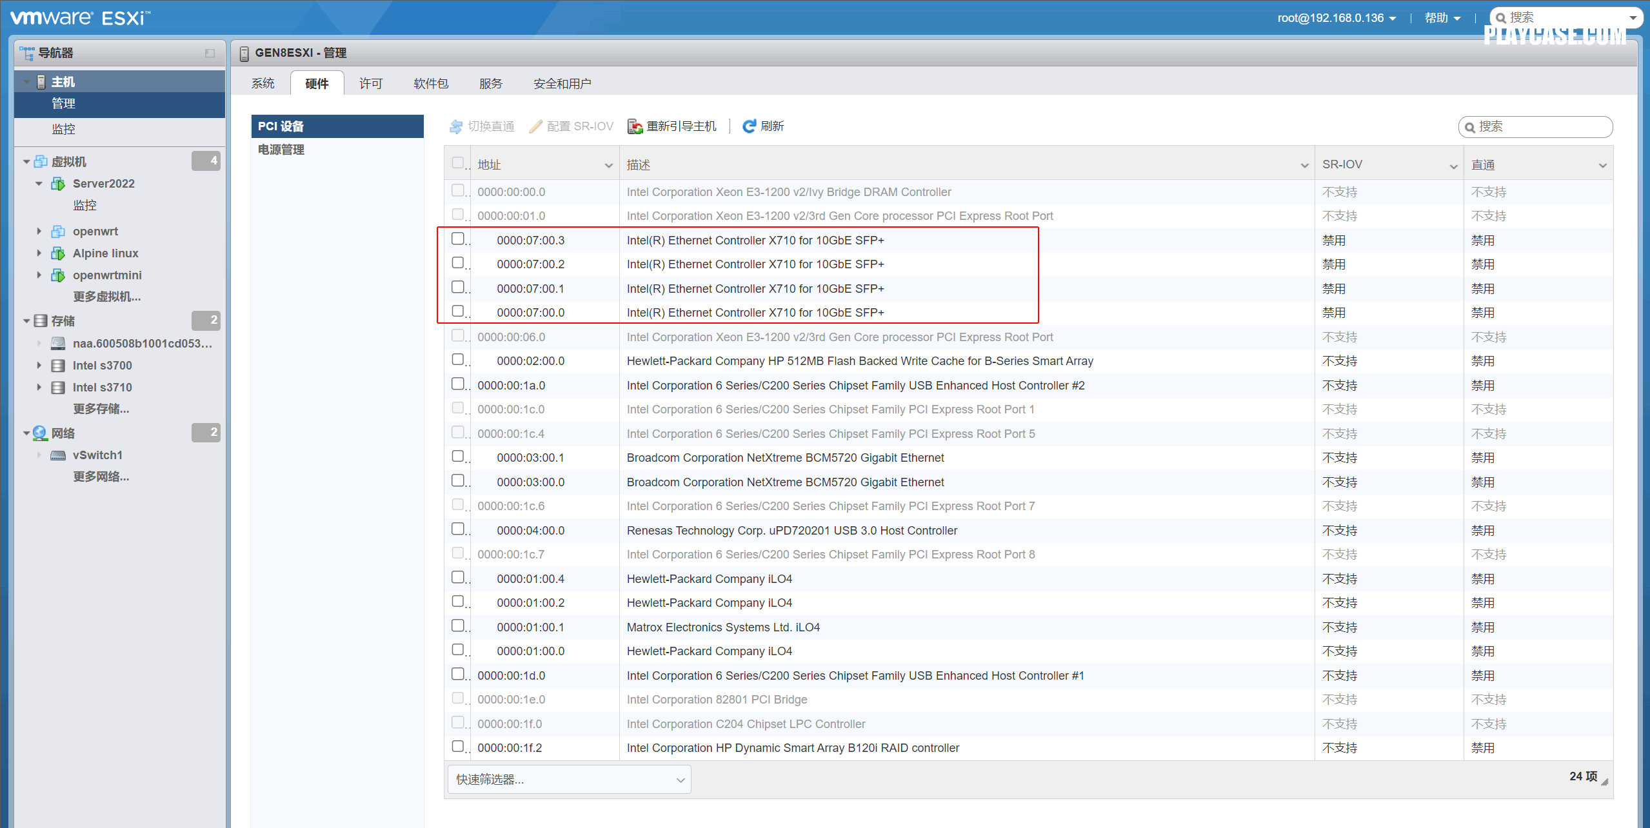This screenshot has width=1650, height=828.
Task: Collapse the navigator panel button
Action: pos(210,53)
